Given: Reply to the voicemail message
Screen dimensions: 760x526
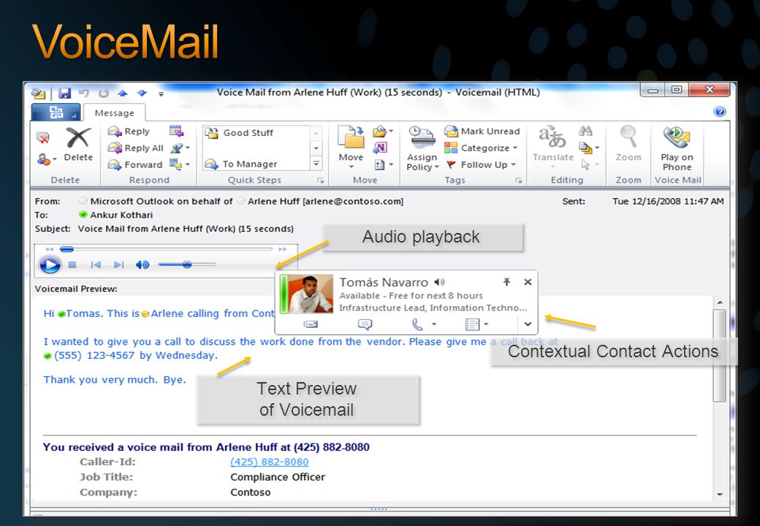Looking at the screenshot, I should click(129, 131).
